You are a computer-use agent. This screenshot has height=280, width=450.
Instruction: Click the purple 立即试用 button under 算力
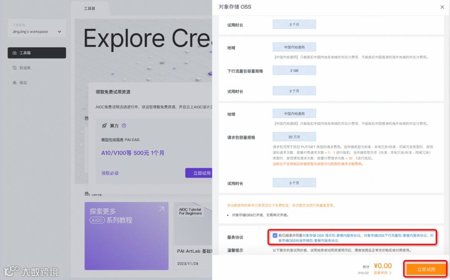tap(199, 173)
